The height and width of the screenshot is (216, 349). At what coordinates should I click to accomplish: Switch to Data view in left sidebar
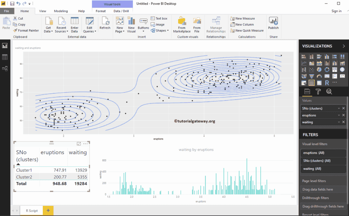pyautogui.click(x=5, y=57)
